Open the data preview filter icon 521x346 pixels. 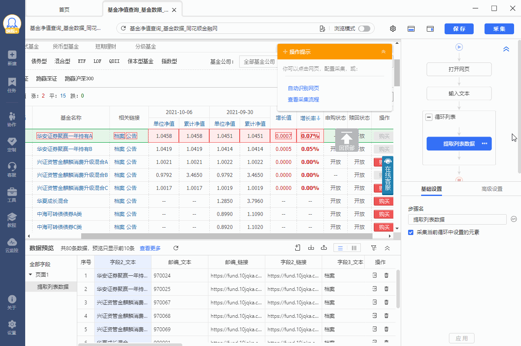(374, 248)
